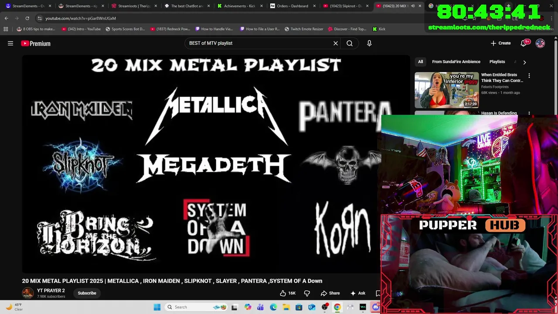This screenshot has width=558, height=314.
Task: Open the (342) Intro - YouTube bookmark
Action: coord(81,29)
